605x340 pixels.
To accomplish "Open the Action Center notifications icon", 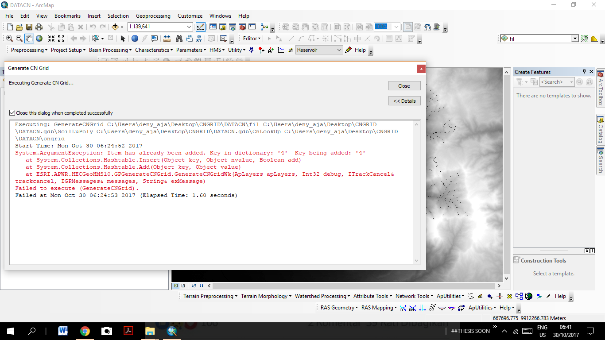I will 590,331.
